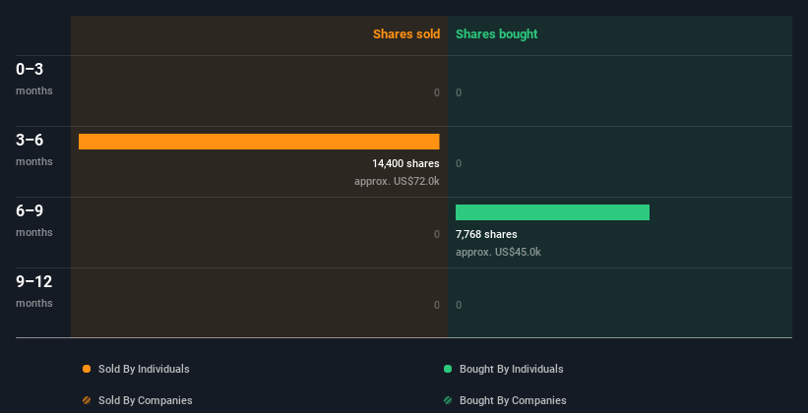This screenshot has width=808, height=413.
Task: Toggle the Bought By Individuals legend label
Action: (x=511, y=369)
